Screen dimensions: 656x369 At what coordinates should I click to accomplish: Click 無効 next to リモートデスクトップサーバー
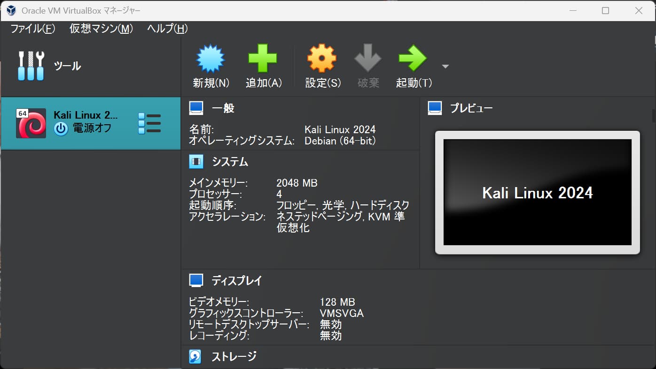pyautogui.click(x=331, y=324)
